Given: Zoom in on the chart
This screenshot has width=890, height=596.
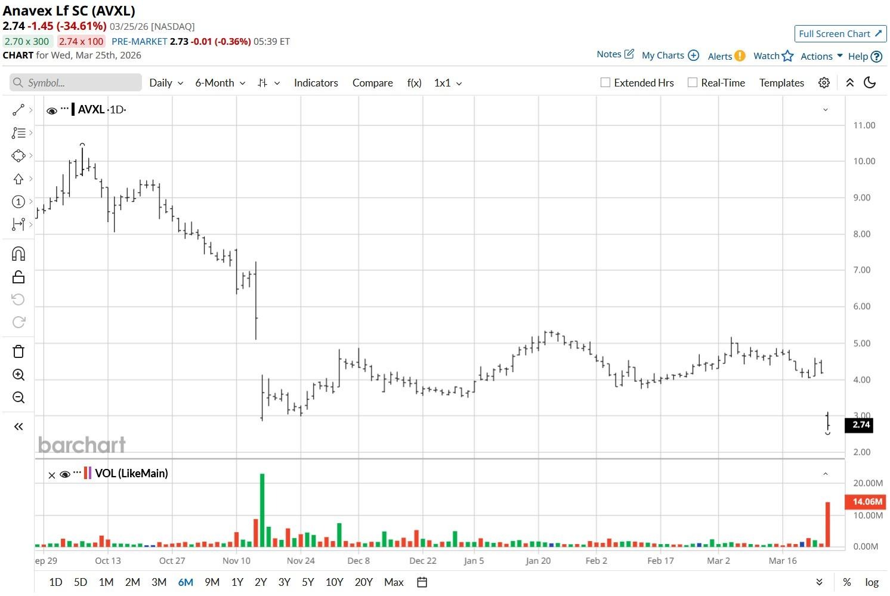Looking at the screenshot, I should click(x=18, y=375).
